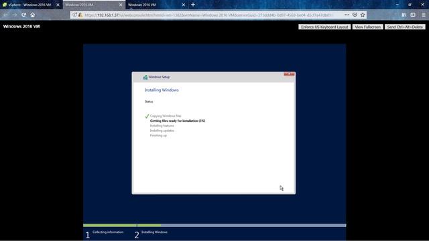429x241 pixels.
Task: Click 'Installing Windows' step 2 label at bottom
Action: 154,232
